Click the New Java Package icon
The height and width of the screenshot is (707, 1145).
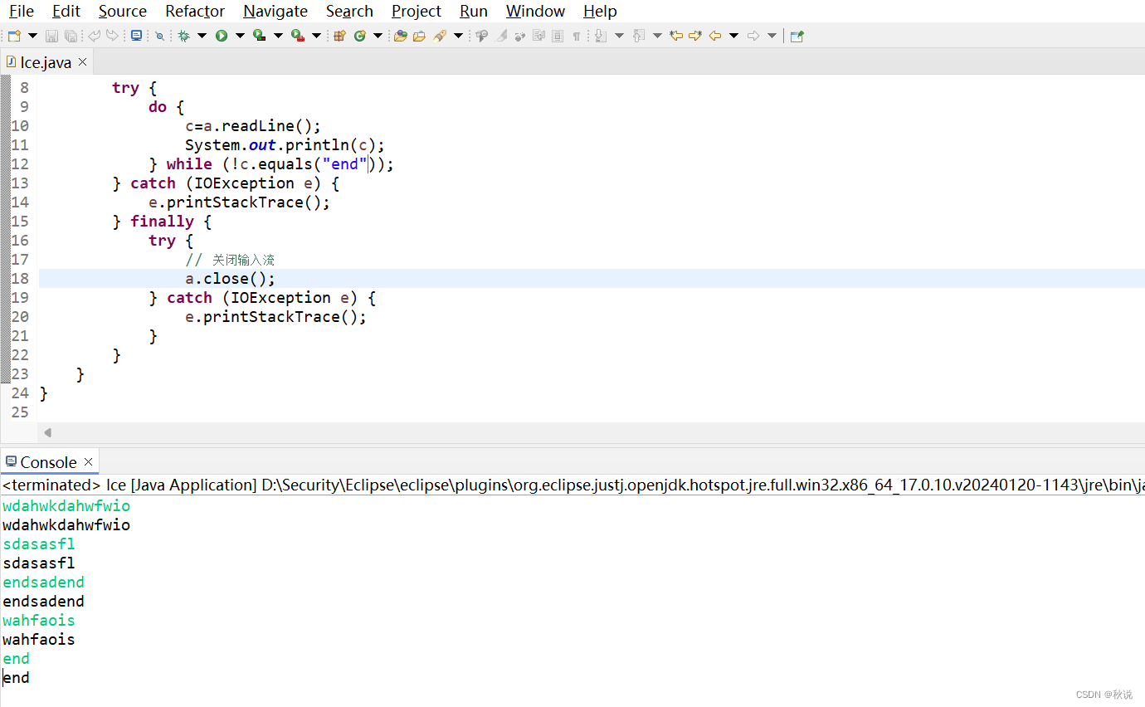(x=339, y=36)
